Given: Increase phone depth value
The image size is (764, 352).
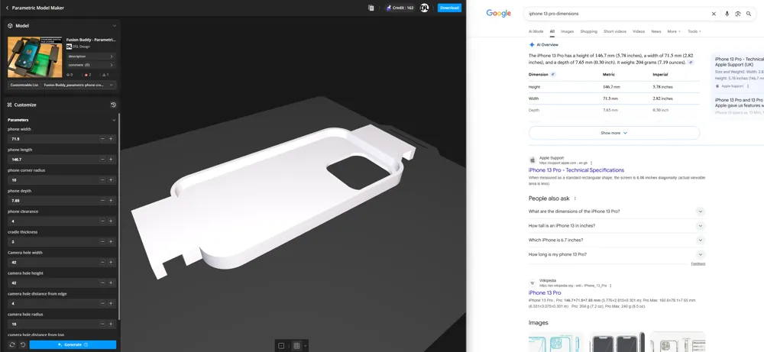Looking at the screenshot, I should pyautogui.click(x=111, y=201).
